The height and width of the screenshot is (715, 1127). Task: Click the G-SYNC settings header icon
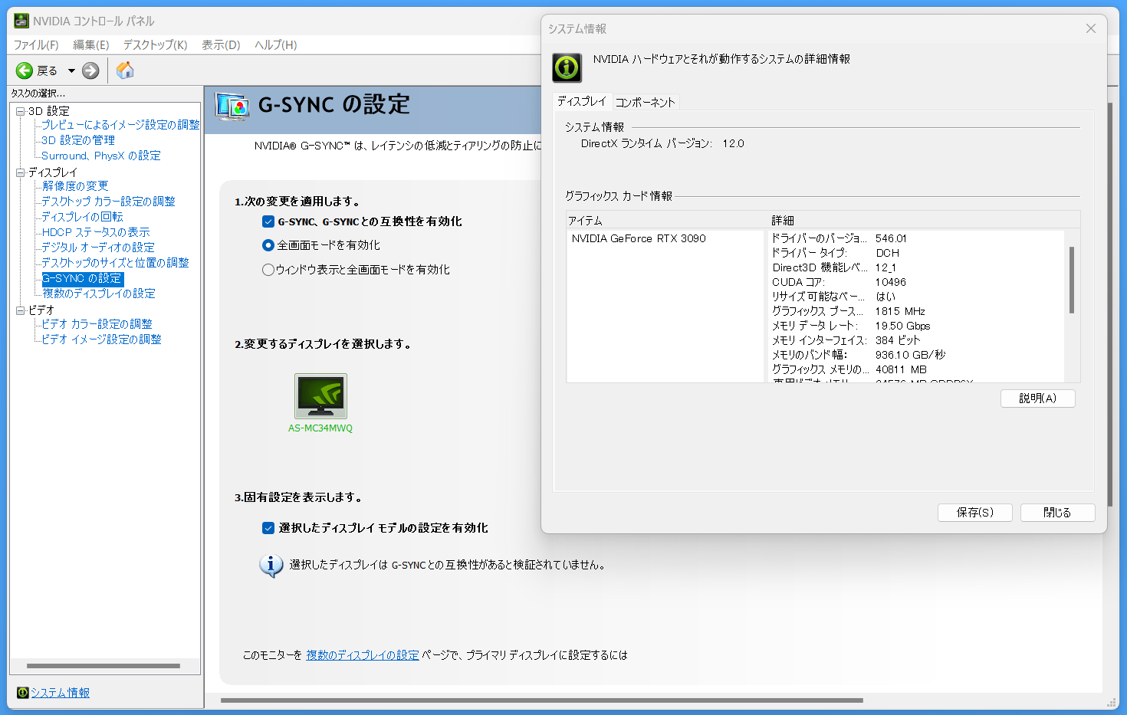pos(232,106)
